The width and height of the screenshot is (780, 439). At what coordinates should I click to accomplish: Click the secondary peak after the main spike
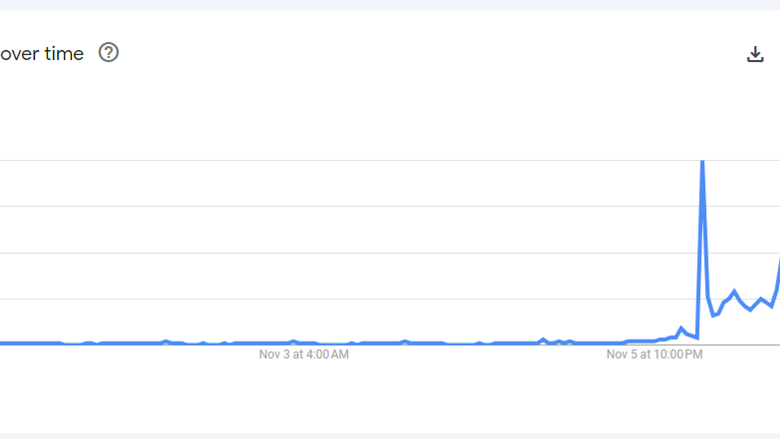click(x=734, y=292)
